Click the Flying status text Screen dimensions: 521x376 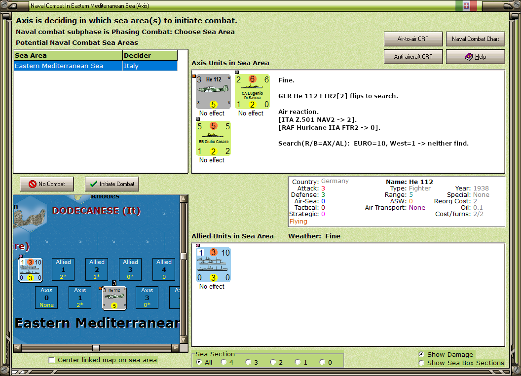298,222
